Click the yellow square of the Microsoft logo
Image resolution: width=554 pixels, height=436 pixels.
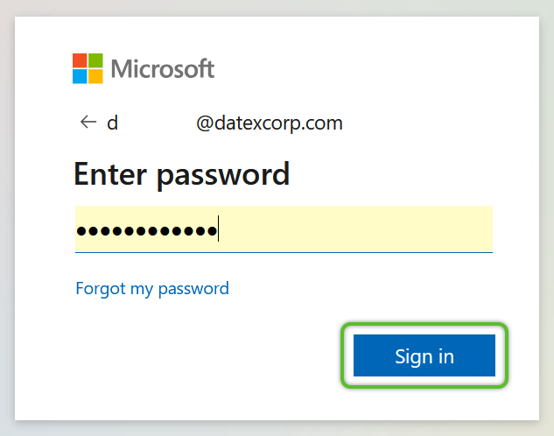(x=95, y=76)
